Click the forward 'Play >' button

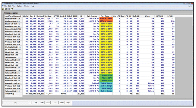click(x=68, y=103)
